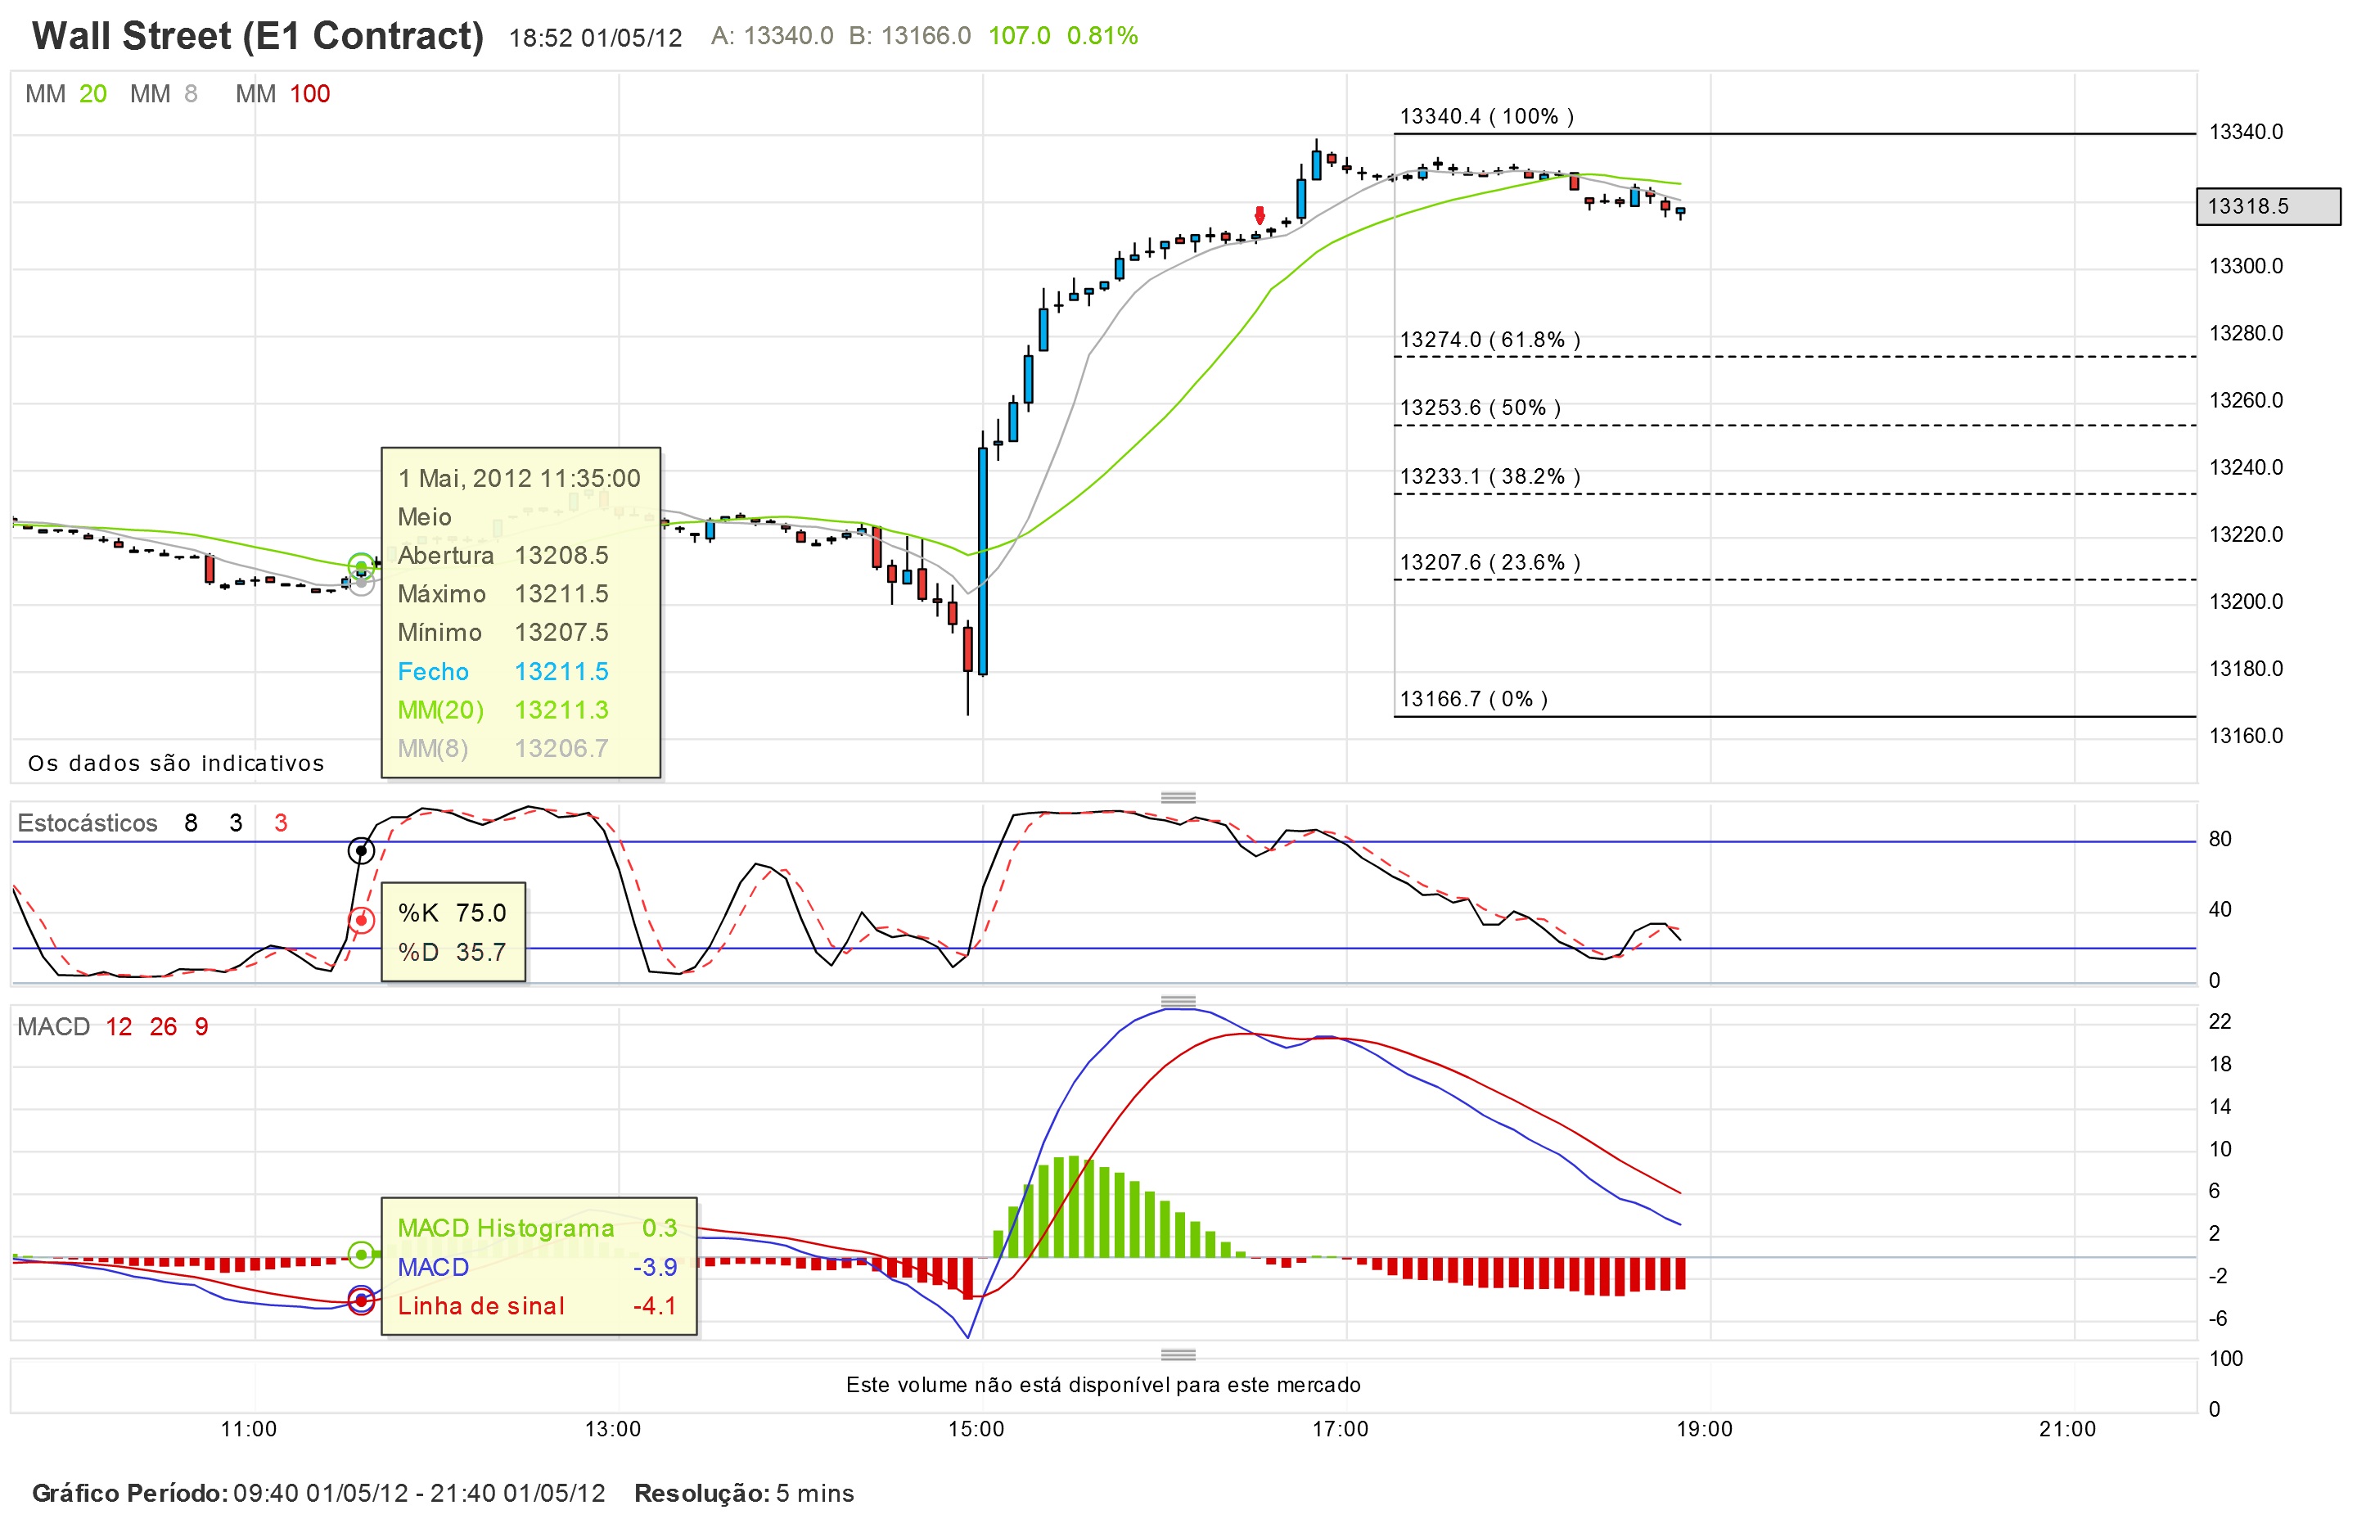Click the 'Máximo 13211.5' row in the tooltip
The image size is (2357, 1519).
pos(503,594)
